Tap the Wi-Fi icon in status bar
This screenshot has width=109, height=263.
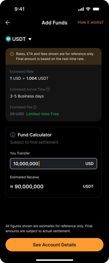pos(88,9)
